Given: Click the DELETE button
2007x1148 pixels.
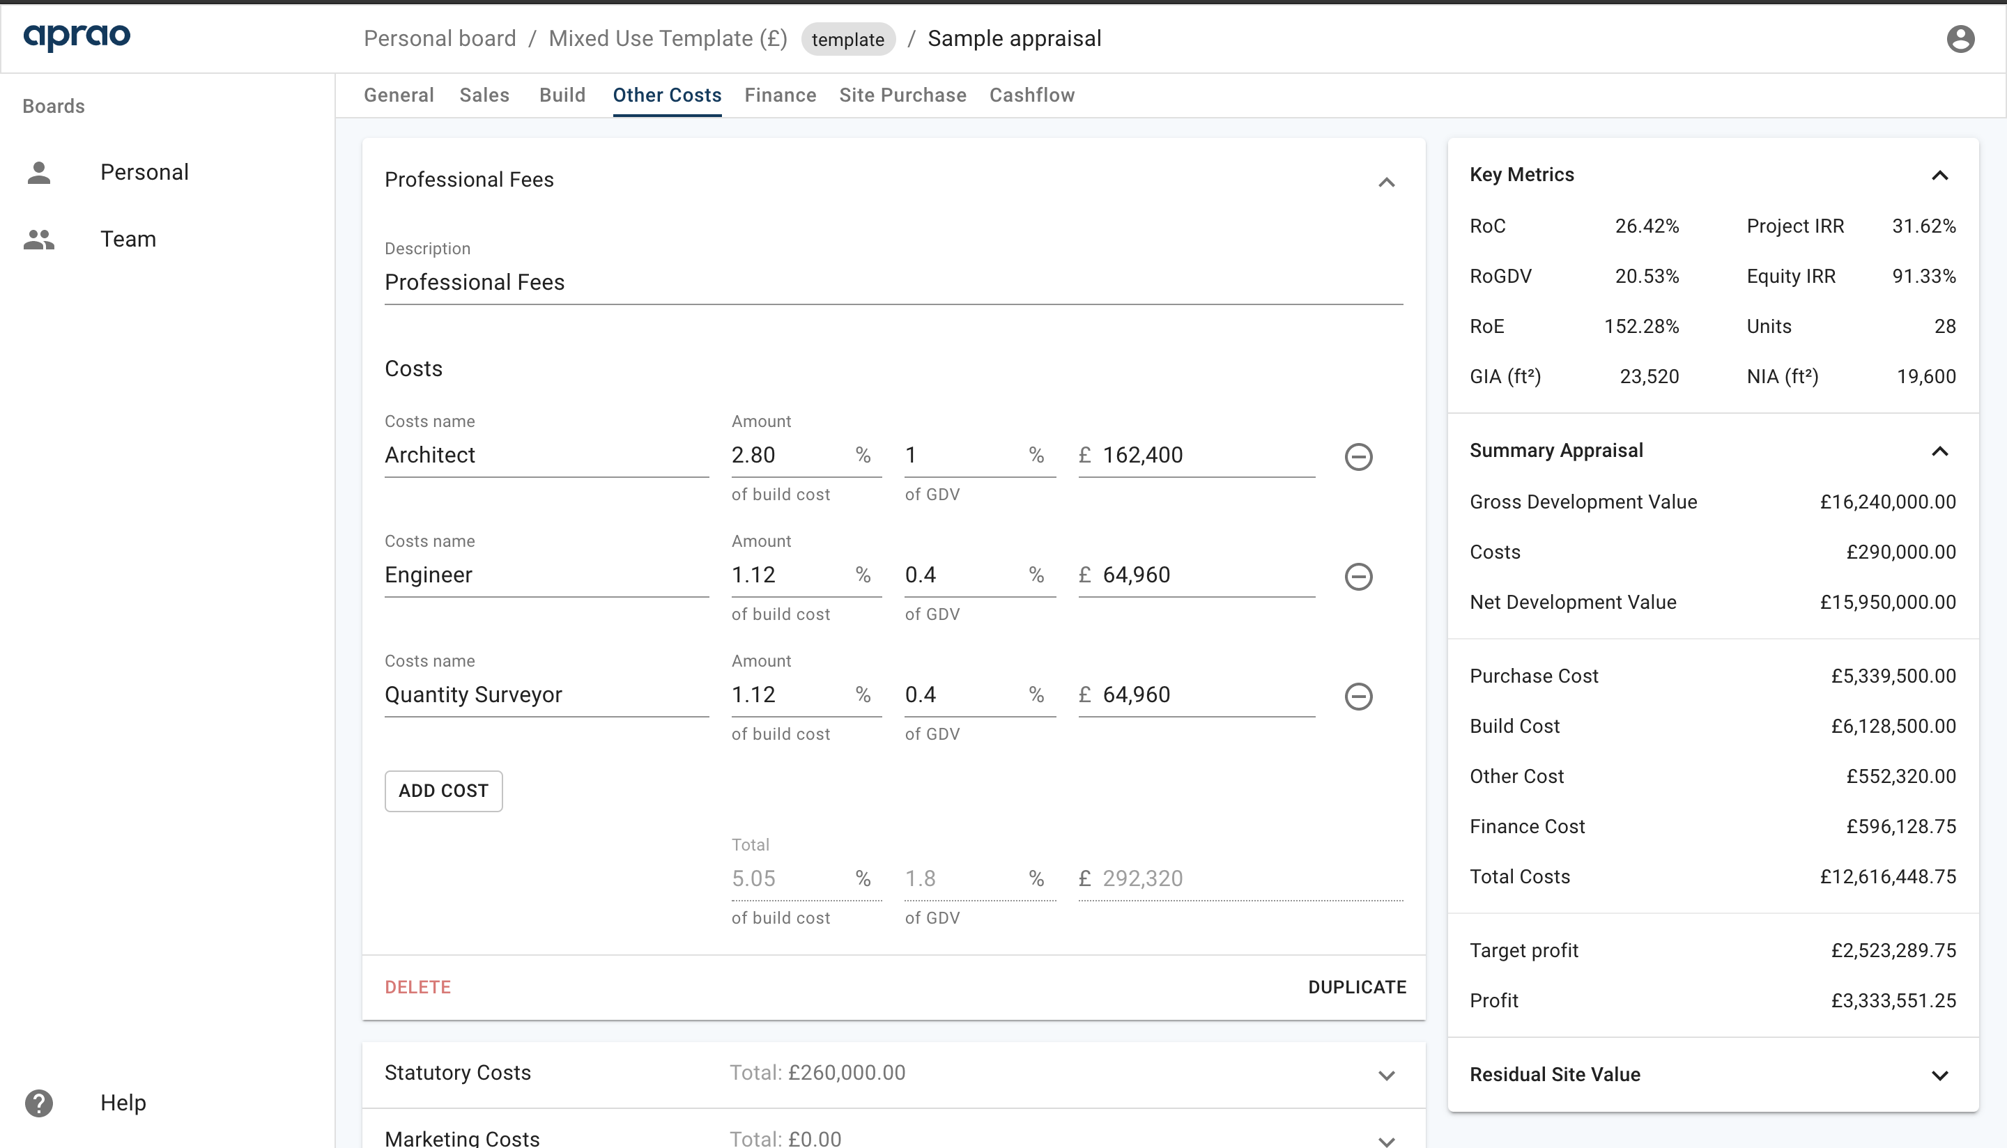Looking at the screenshot, I should (417, 987).
